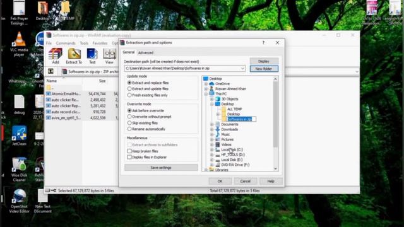The width and height of the screenshot is (404, 227).
Task: Click the Add archive toolbar icon
Action: (56, 56)
